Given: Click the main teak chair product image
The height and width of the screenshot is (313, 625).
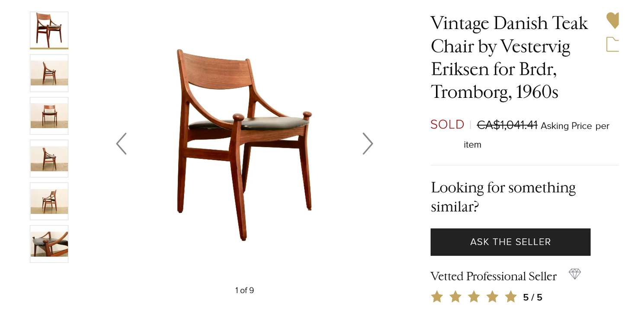Looking at the screenshot, I should [x=244, y=145].
